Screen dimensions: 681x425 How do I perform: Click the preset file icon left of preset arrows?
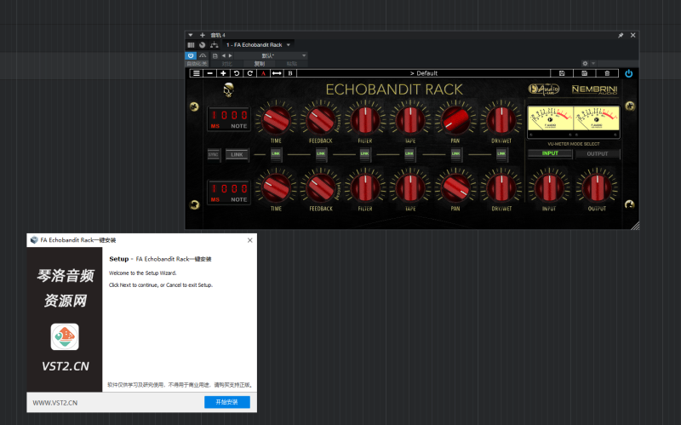(215, 55)
